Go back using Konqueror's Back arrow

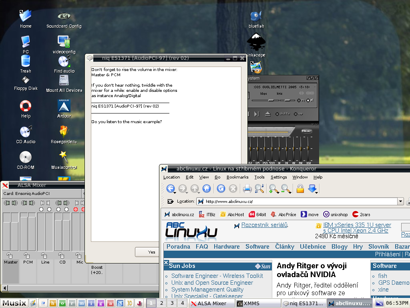171,188
